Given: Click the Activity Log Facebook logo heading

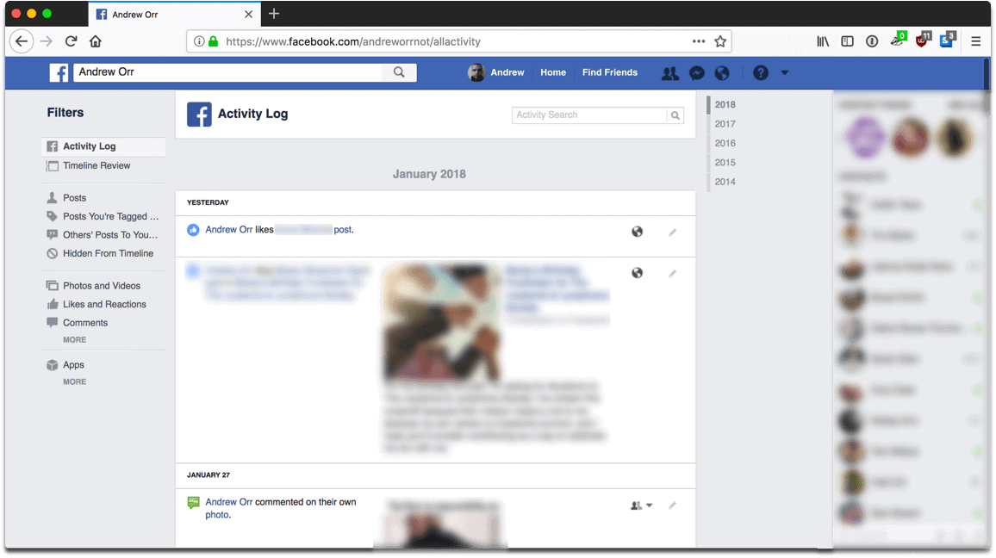Looking at the screenshot, I should (199, 115).
